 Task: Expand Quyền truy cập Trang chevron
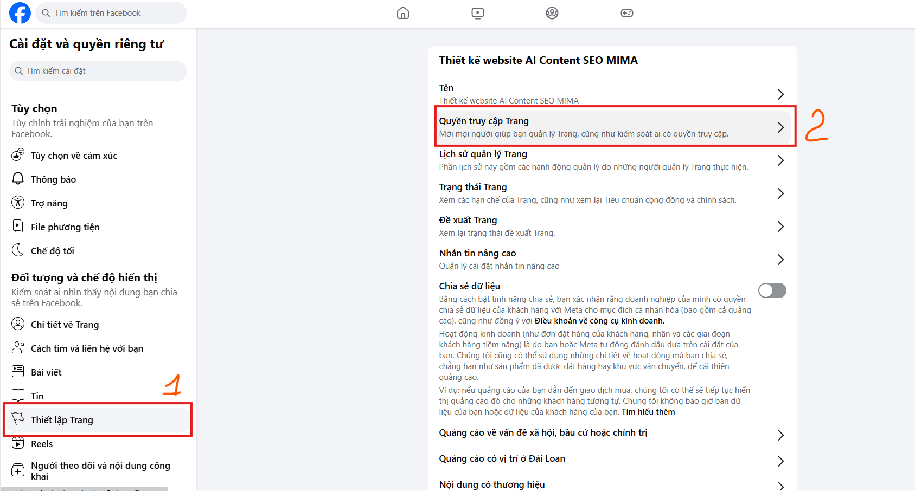click(780, 127)
